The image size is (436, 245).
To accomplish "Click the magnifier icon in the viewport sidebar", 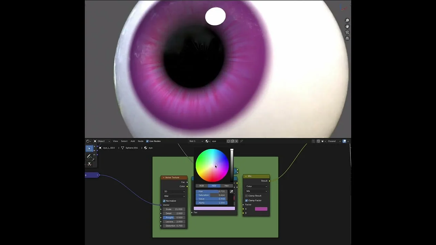I will pos(347,20).
